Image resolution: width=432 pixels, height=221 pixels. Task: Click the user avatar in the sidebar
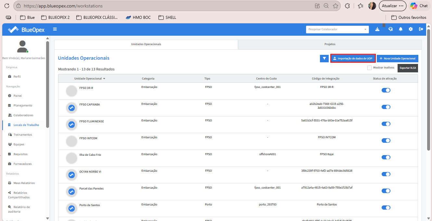pyautogui.click(x=22, y=46)
